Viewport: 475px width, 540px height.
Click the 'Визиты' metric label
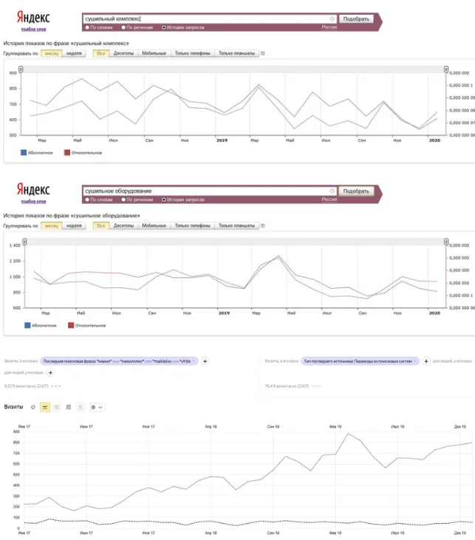pyautogui.click(x=13, y=407)
